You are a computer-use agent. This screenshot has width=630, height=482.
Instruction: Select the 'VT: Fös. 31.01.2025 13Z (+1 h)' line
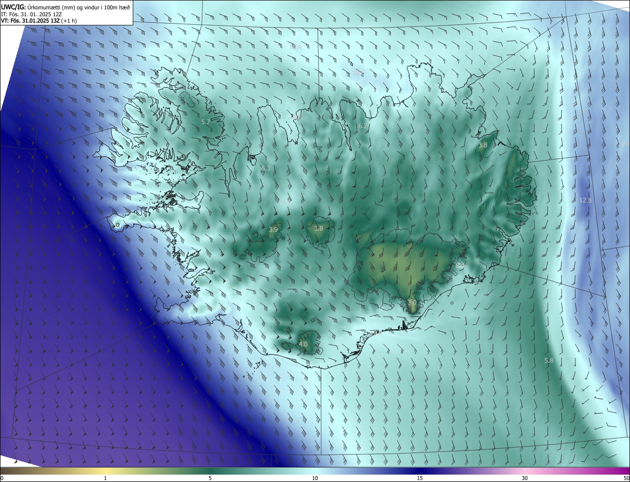pyautogui.click(x=40, y=21)
